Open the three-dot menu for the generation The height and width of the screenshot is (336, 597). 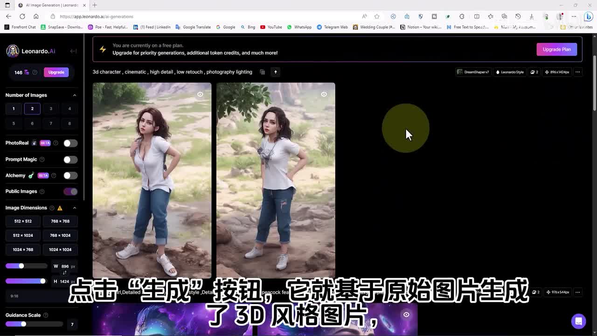pyautogui.click(x=577, y=72)
